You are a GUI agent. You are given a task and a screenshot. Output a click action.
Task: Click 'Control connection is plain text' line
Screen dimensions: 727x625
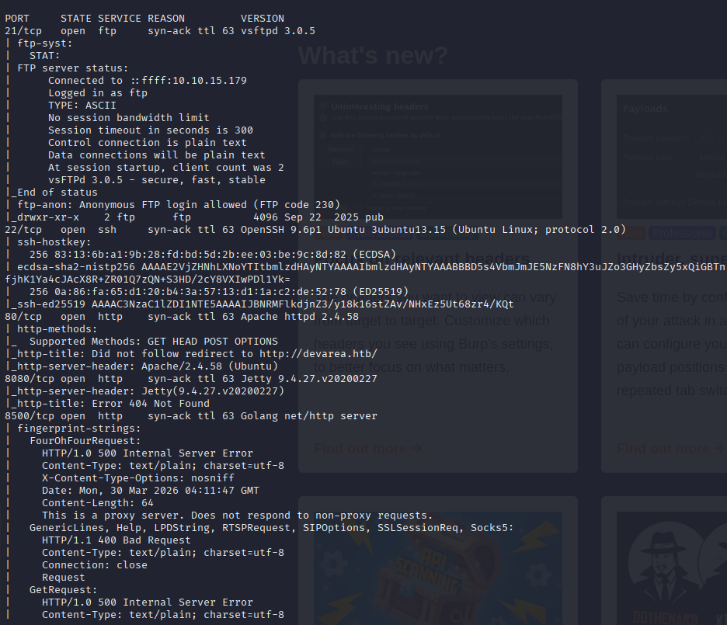click(148, 143)
